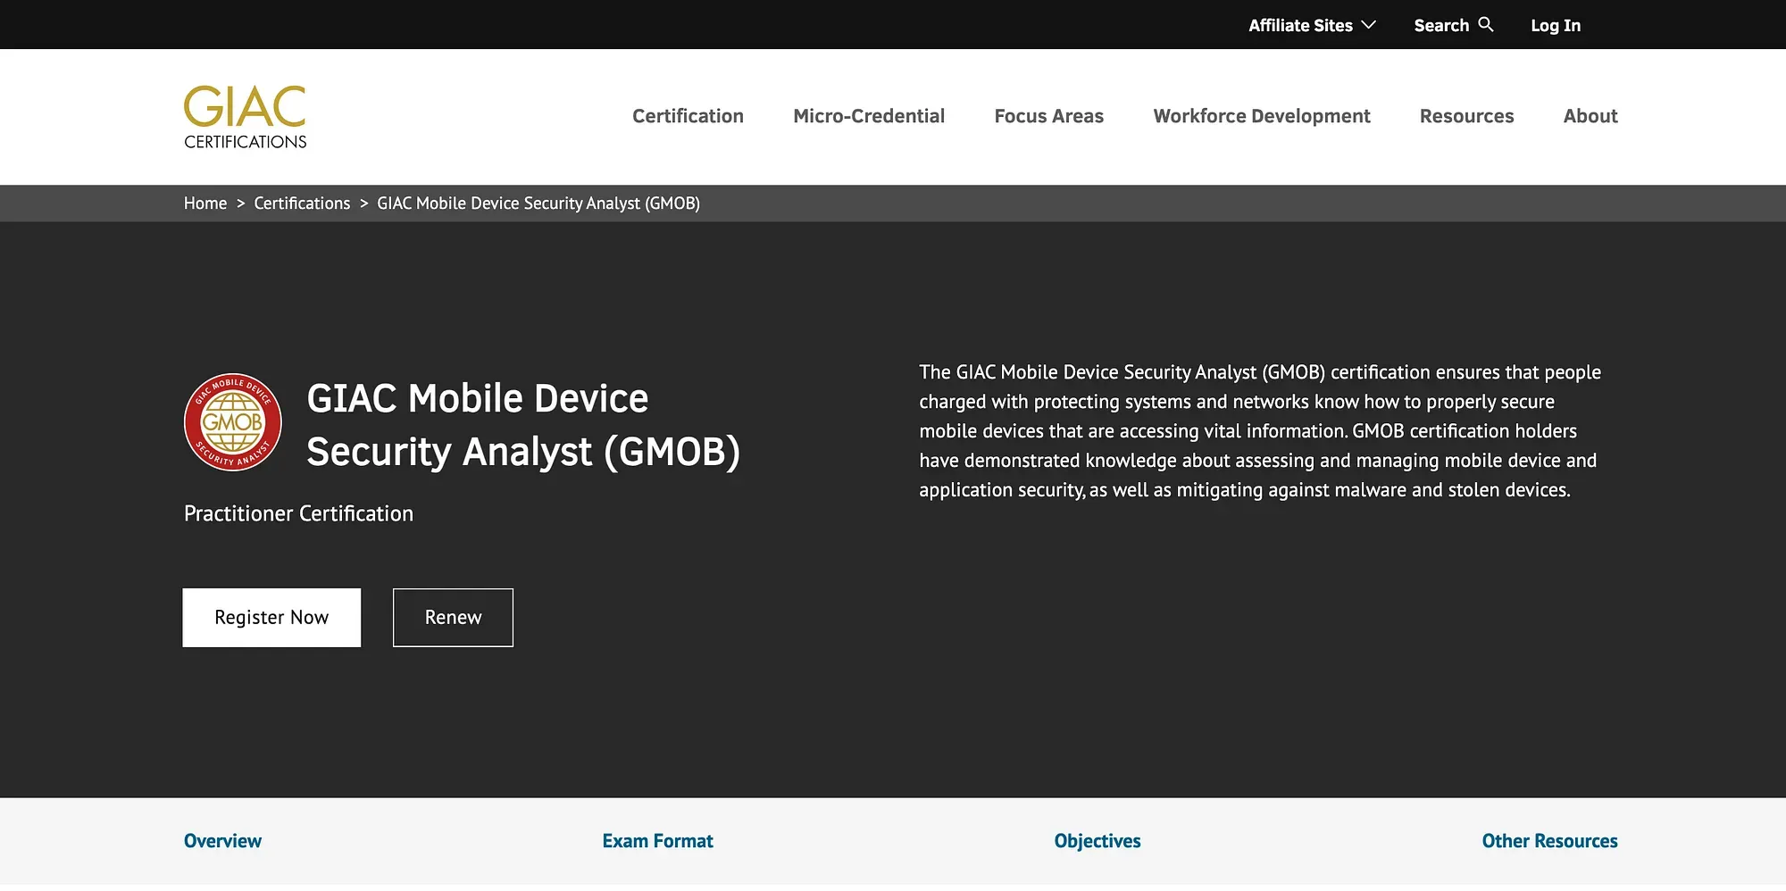Image resolution: width=1786 pixels, height=891 pixels.
Task: Open the Focus Areas menu
Action: point(1048,116)
